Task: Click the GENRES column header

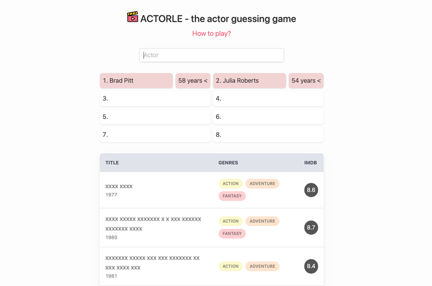Action: (228, 163)
